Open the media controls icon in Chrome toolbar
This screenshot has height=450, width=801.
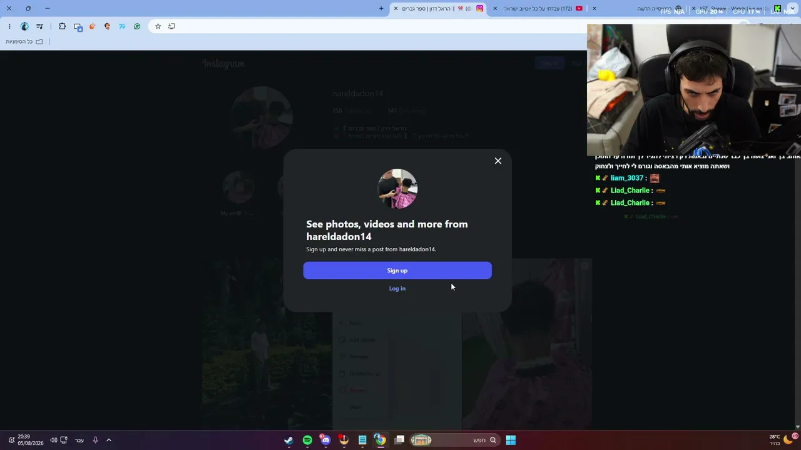click(40, 26)
